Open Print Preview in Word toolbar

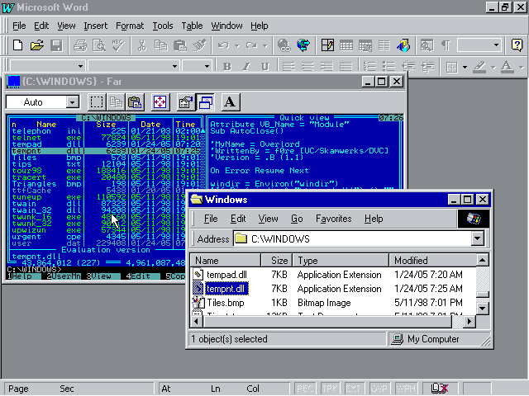[99, 45]
